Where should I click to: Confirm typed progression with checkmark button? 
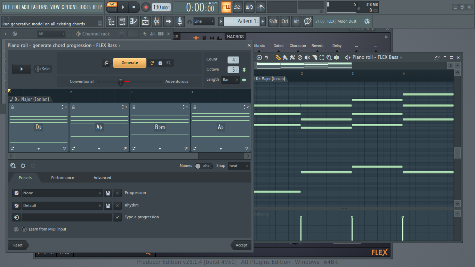(118, 217)
